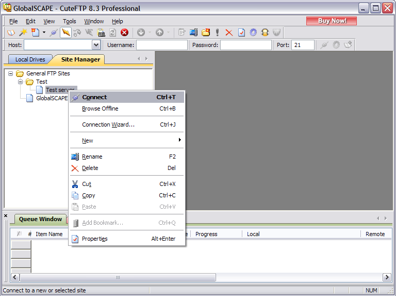
Task: Click the Connect plug toolbar icon
Action: coord(54,33)
